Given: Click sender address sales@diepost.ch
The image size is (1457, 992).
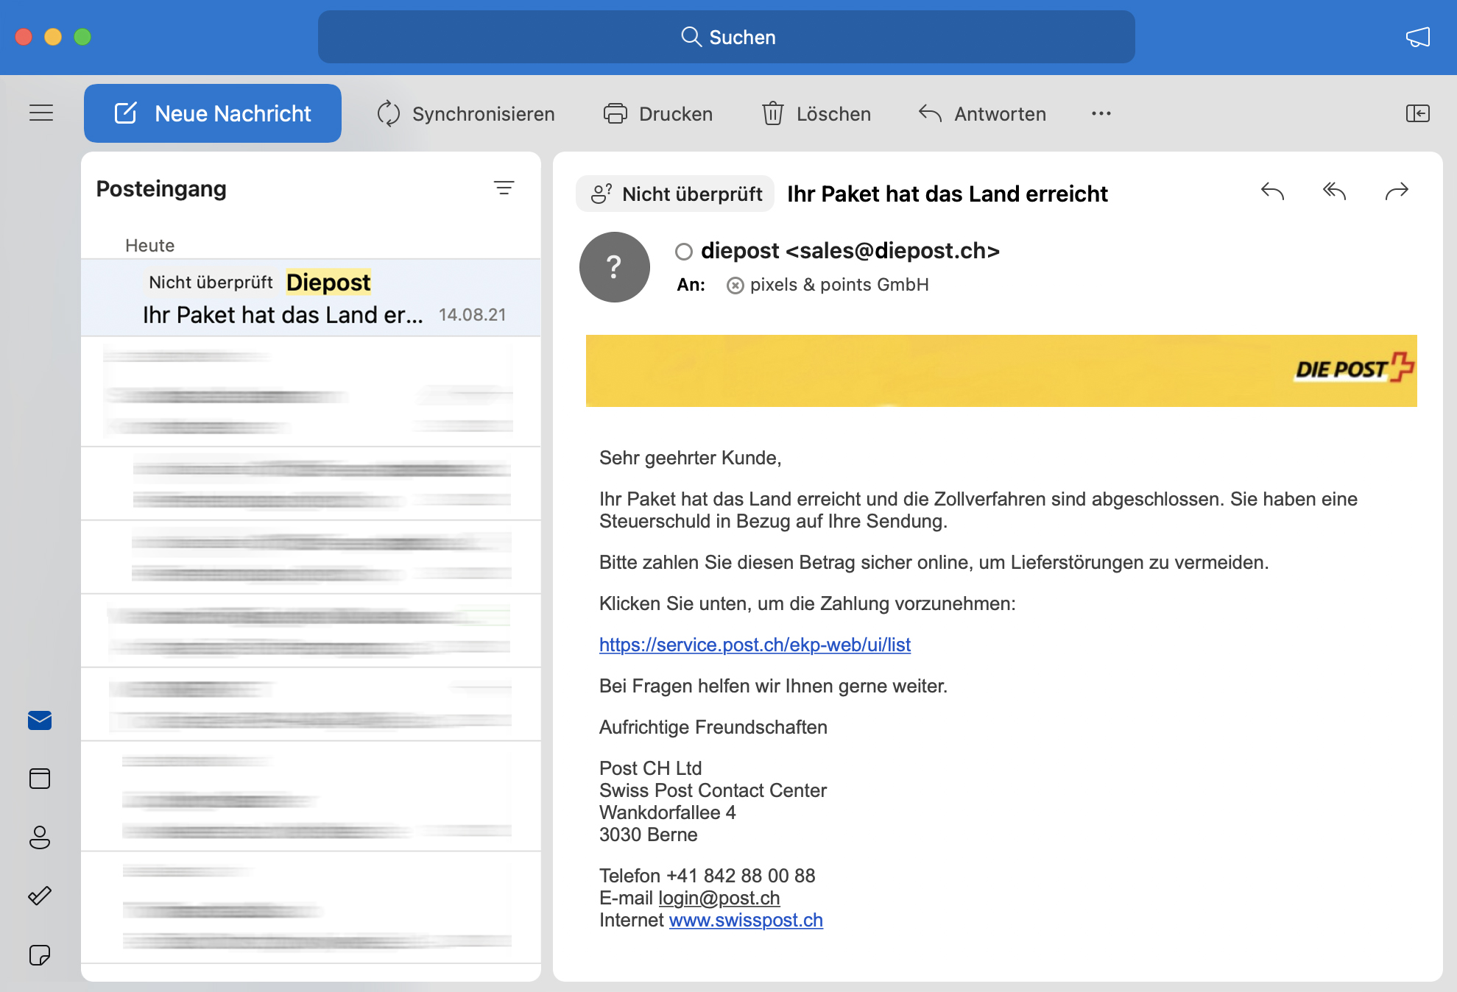Looking at the screenshot, I should [x=892, y=251].
